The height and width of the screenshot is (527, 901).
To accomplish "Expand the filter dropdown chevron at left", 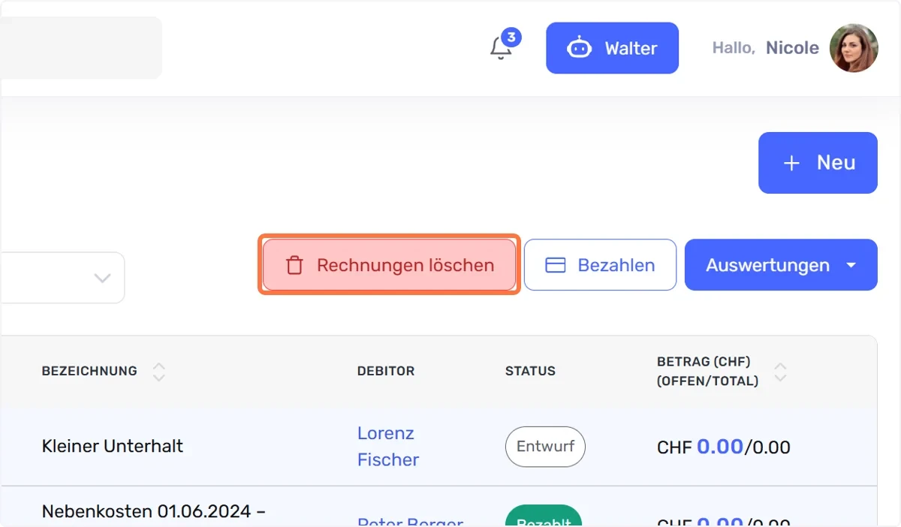I will 102,278.
